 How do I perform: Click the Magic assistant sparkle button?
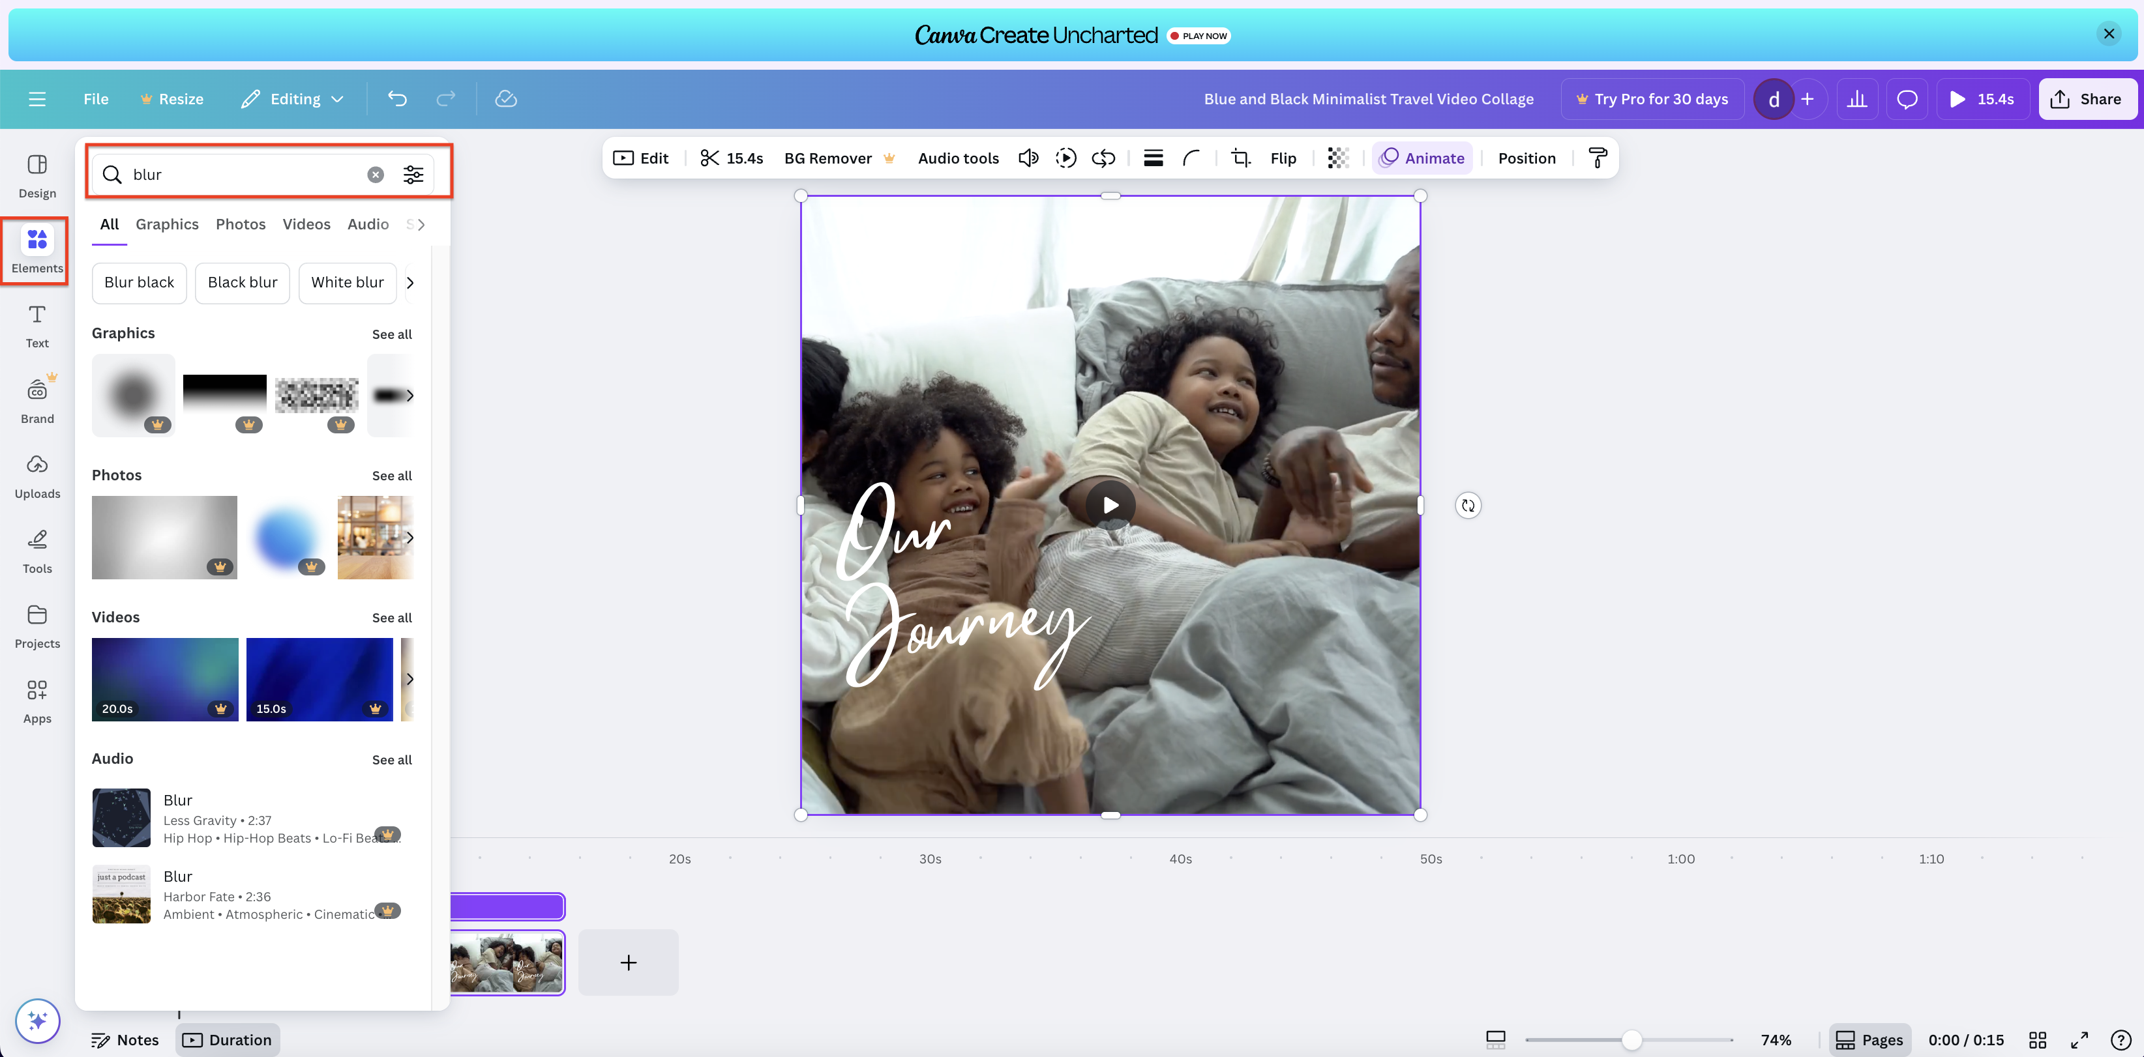(37, 1021)
